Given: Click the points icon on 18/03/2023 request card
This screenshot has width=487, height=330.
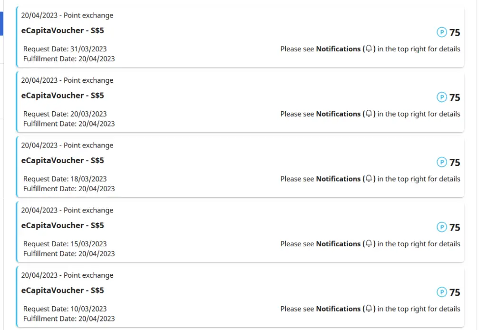Looking at the screenshot, I should [x=441, y=162].
